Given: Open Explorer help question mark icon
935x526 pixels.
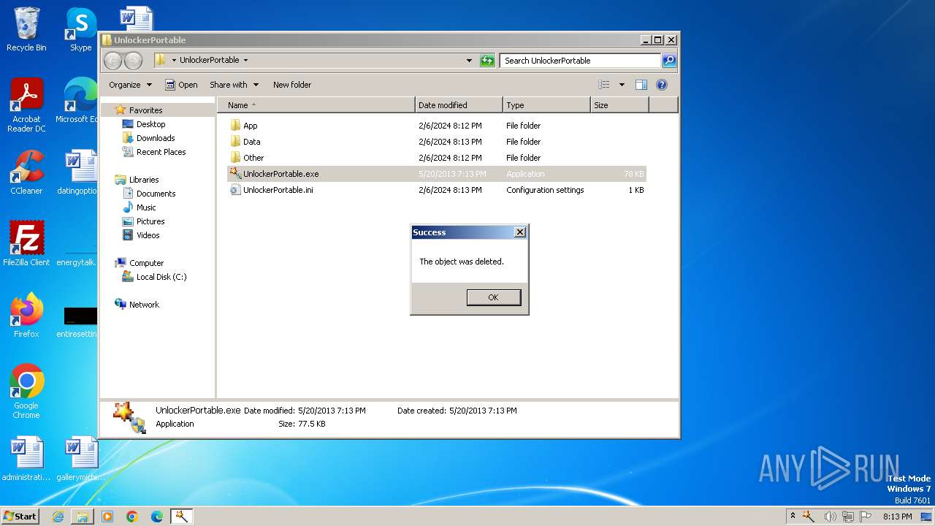Looking at the screenshot, I should click(662, 85).
